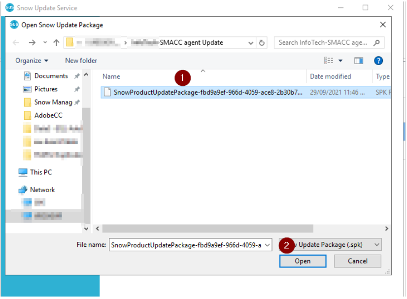Go back using the back arrow
Viewport: 407px width, 299px height.
[x=16, y=42]
